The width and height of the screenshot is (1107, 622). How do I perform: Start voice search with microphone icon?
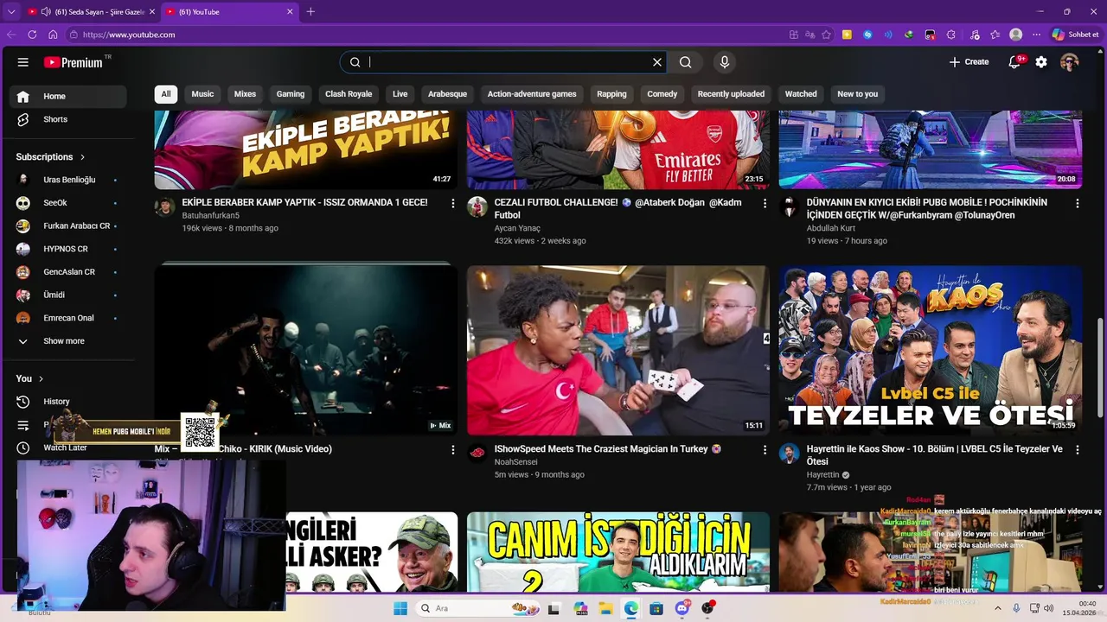pos(725,62)
